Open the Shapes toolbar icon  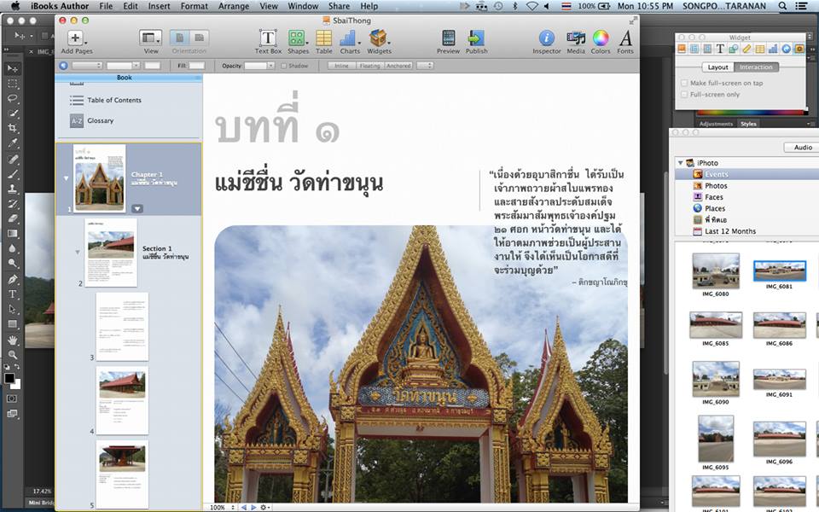(x=297, y=38)
